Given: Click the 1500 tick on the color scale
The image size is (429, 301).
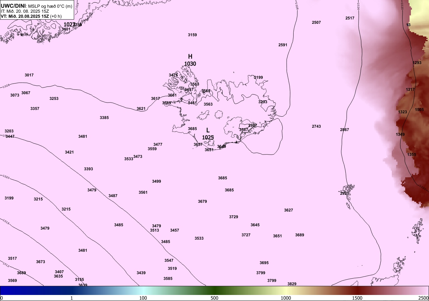Looking at the screenshot, I should (357, 298).
